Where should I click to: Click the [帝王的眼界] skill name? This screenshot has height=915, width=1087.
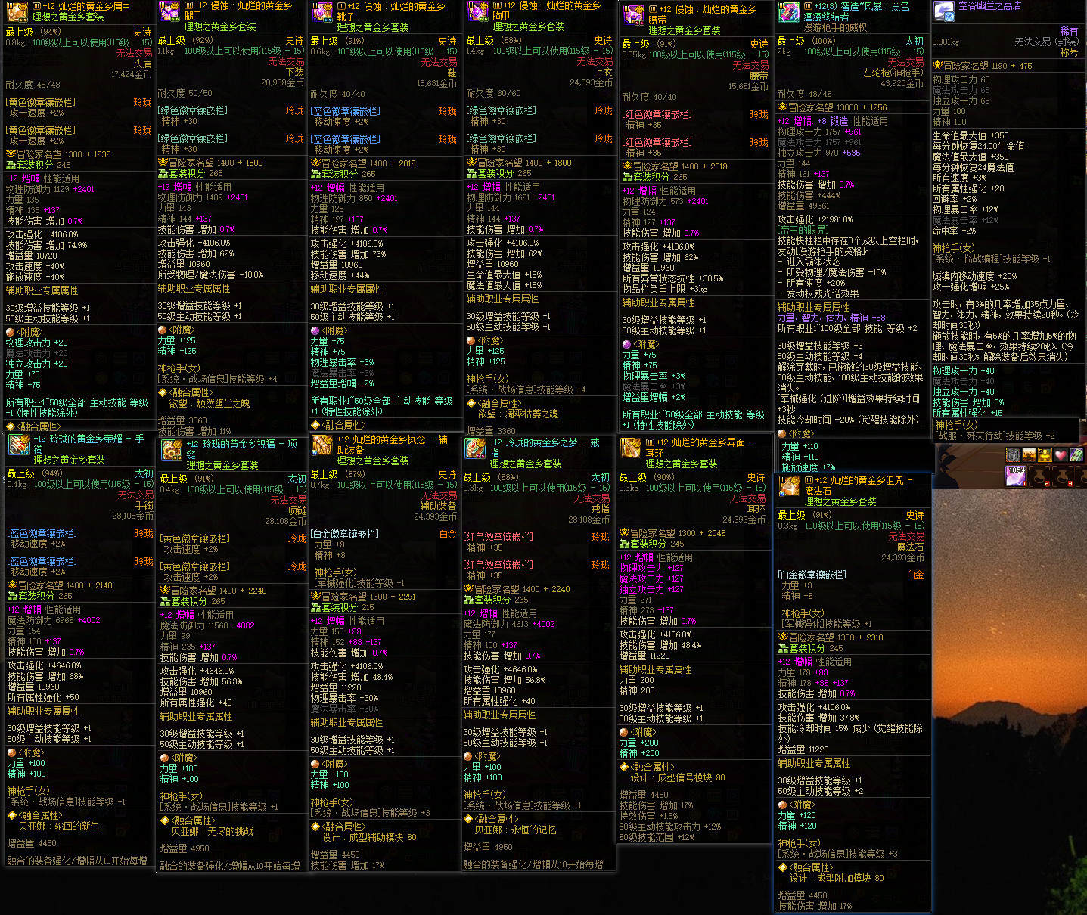803,230
